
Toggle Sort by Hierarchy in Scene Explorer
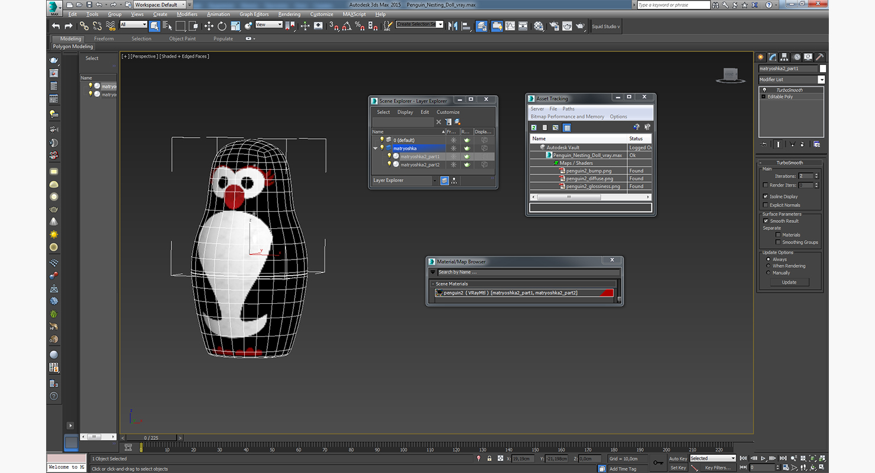point(454,181)
